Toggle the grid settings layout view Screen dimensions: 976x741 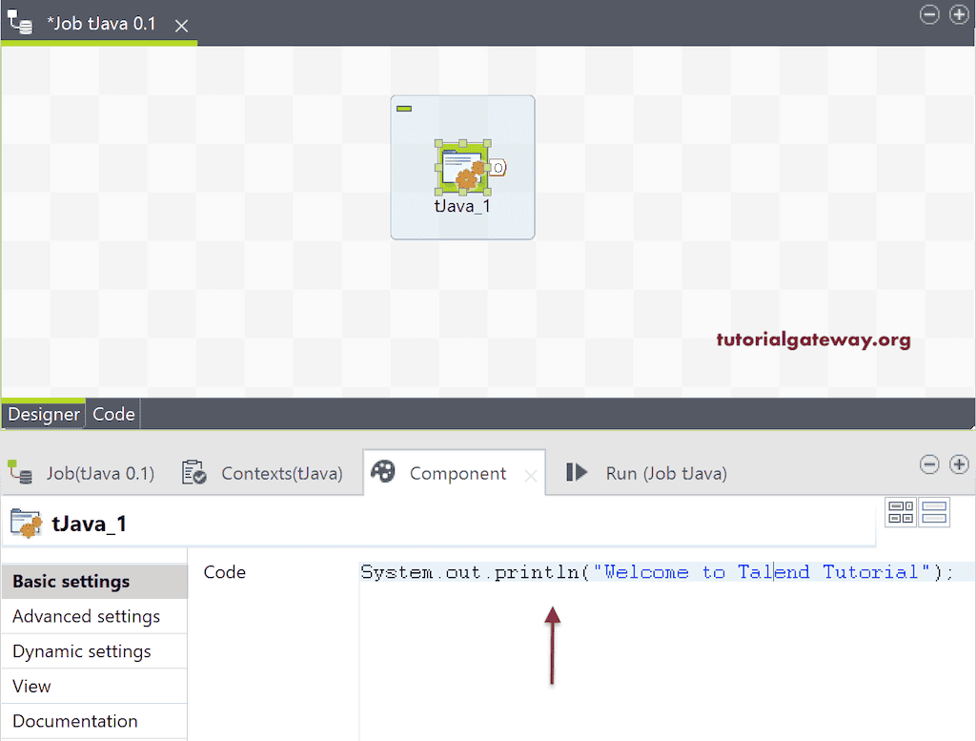[901, 512]
